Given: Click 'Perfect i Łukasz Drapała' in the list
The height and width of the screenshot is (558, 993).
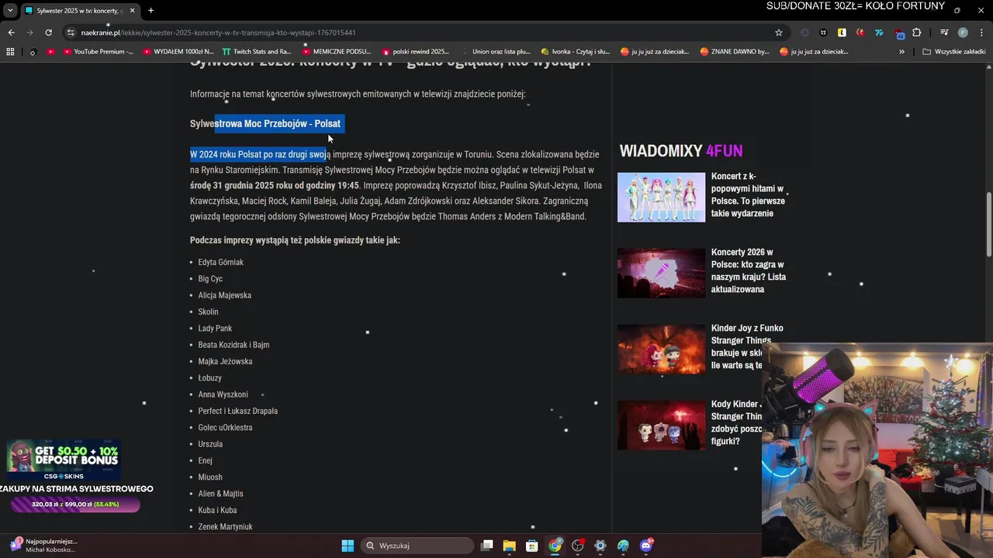Looking at the screenshot, I should pyautogui.click(x=237, y=411).
